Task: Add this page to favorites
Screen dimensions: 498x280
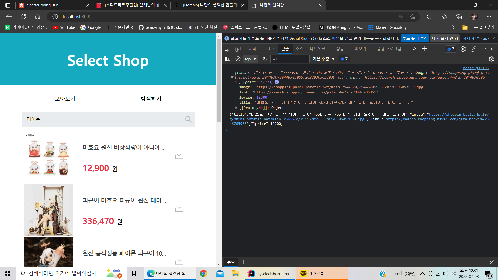Action: 412,17
